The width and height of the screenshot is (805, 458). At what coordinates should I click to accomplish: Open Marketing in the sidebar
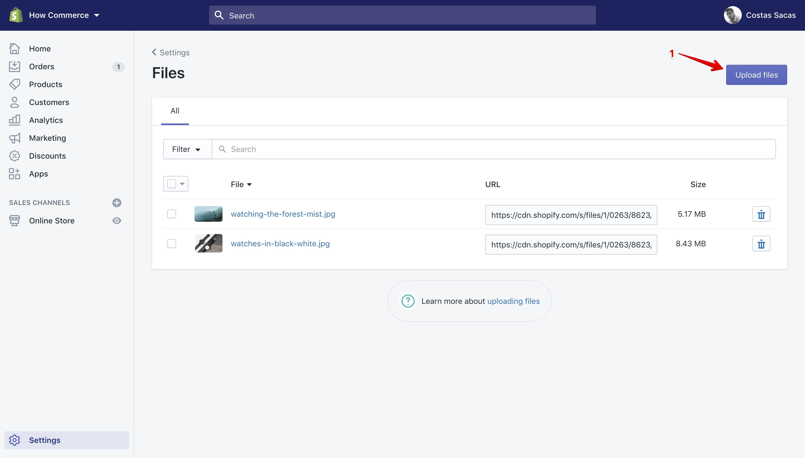coord(48,138)
